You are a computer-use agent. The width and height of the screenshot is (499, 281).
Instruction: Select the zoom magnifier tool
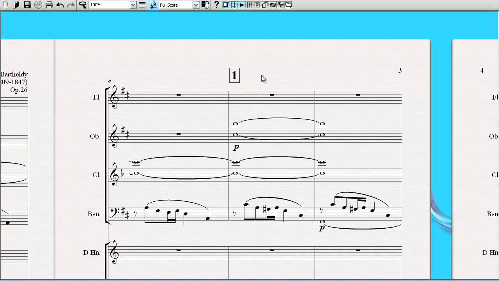pos(83,5)
